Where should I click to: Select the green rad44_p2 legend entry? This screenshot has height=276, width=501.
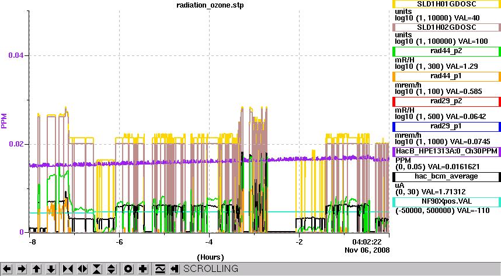(x=446, y=51)
